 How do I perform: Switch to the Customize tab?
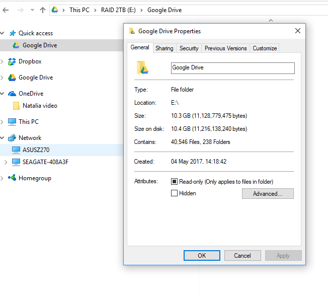265,48
